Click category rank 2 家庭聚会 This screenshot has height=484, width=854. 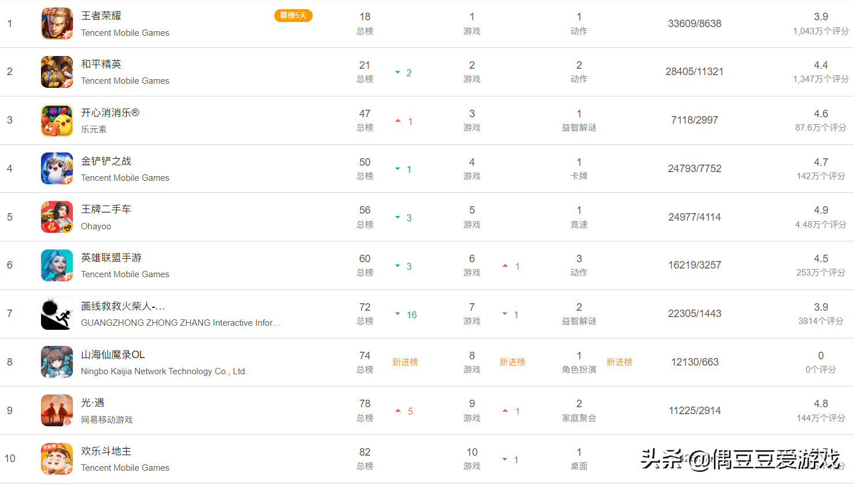579,411
